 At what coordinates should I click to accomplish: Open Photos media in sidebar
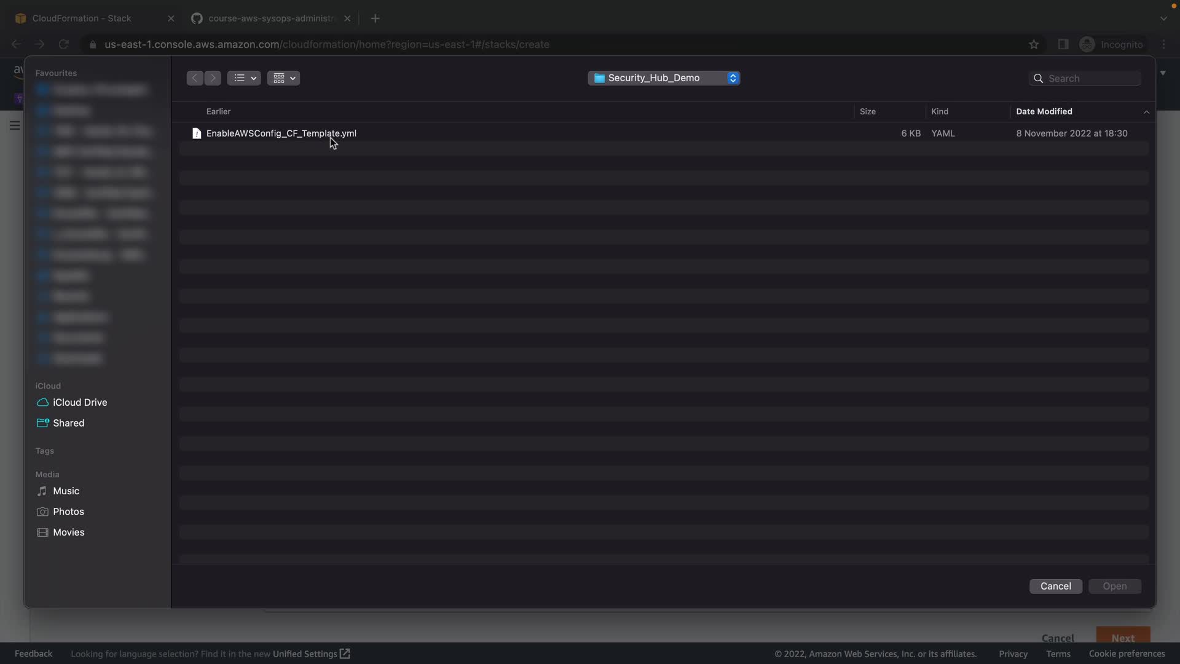point(68,512)
